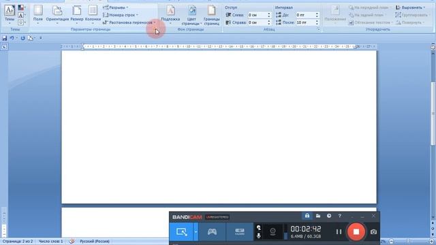Open theme colors dropdown

(x=21, y=7)
